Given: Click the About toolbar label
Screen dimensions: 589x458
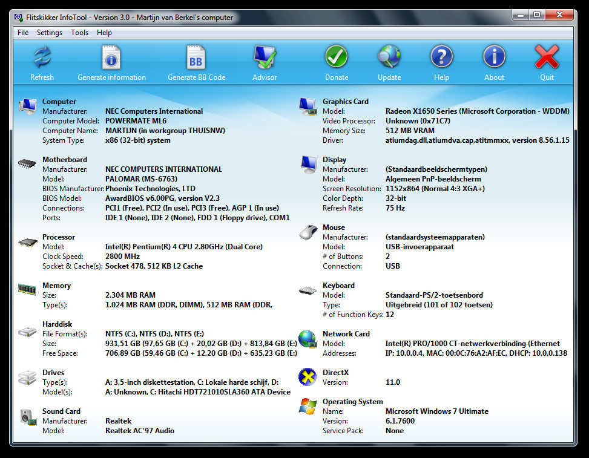Looking at the screenshot, I should click(495, 77).
